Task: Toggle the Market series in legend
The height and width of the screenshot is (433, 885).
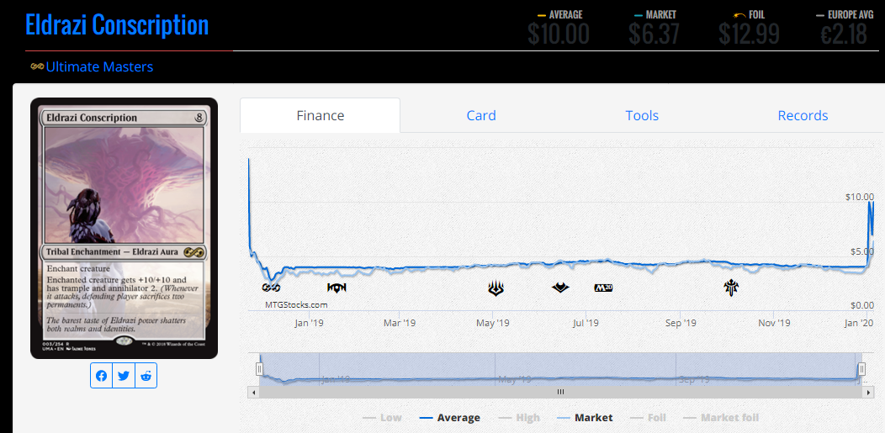Action: coord(585,418)
